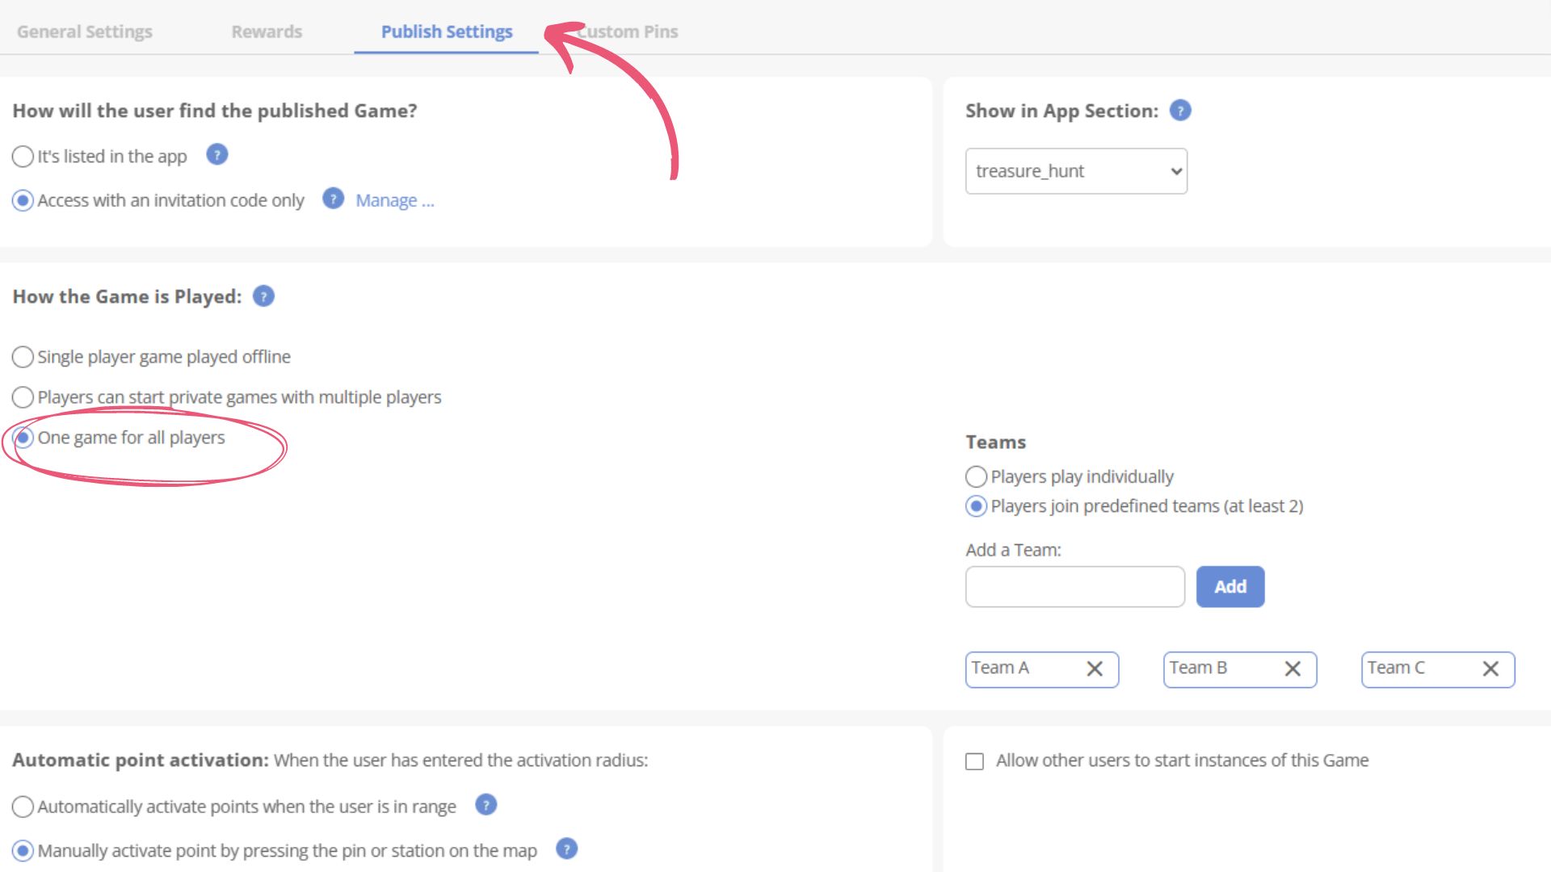Remove Team C with its X icon

tap(1490, 669)
